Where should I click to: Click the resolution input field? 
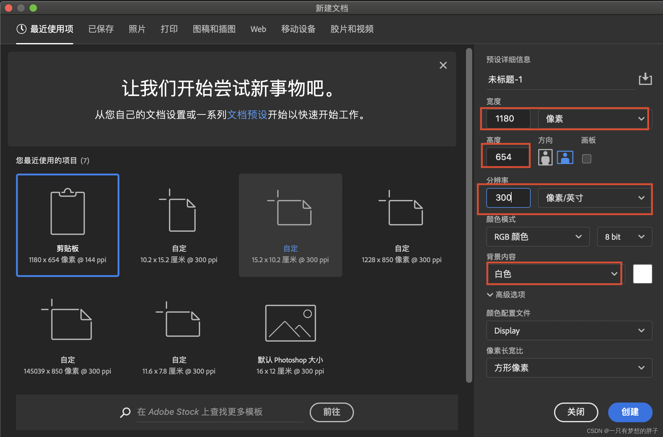(x=508, y=198)
